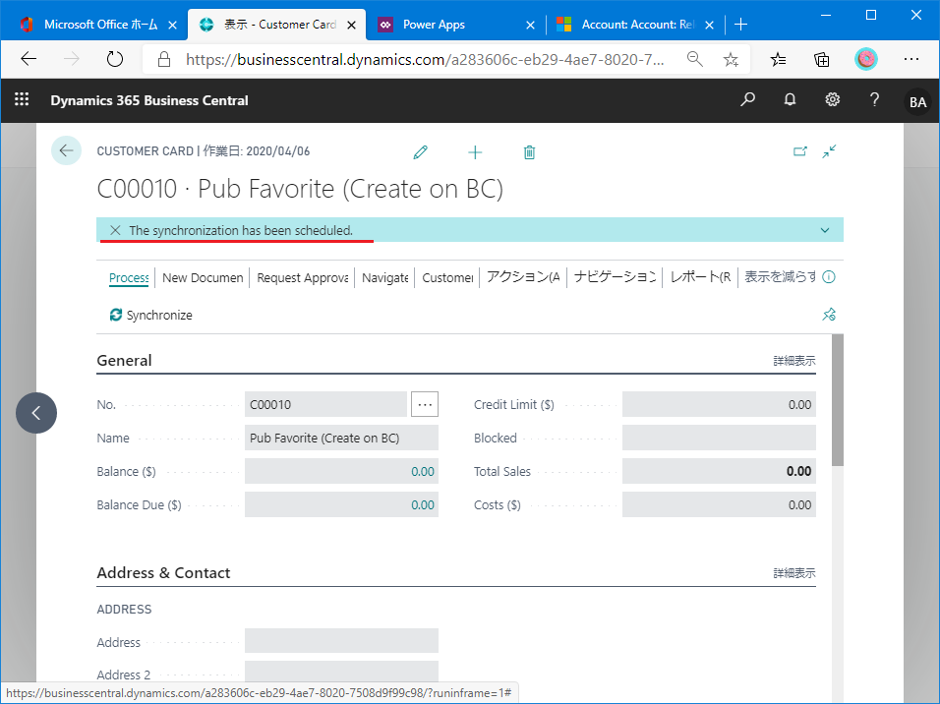Collapse the General section heading
Screen dimensions: 940x704
124,361
